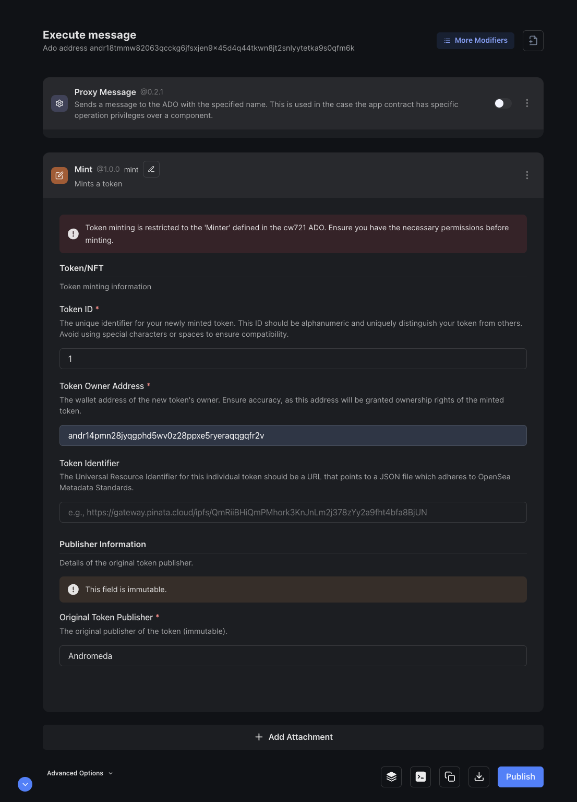
Task: Click the Publish button
Action: coord(520,777)
